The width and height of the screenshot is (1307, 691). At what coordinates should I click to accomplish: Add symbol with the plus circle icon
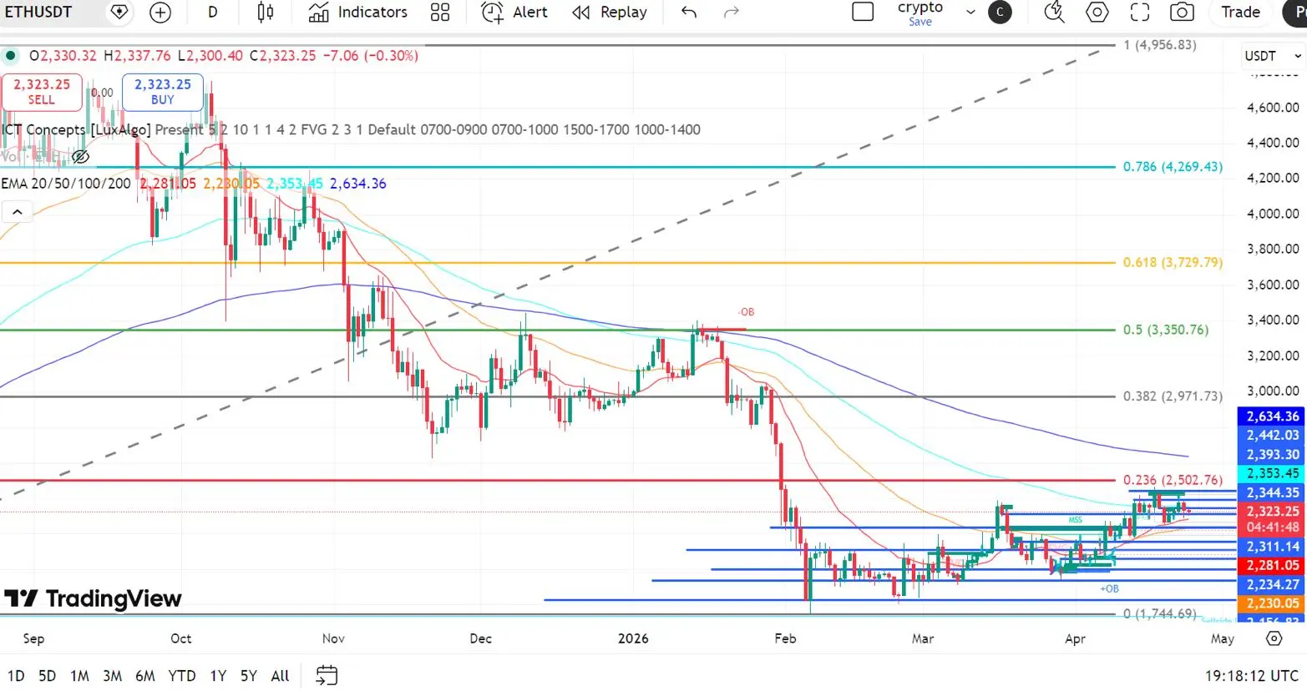pos(160,13)
